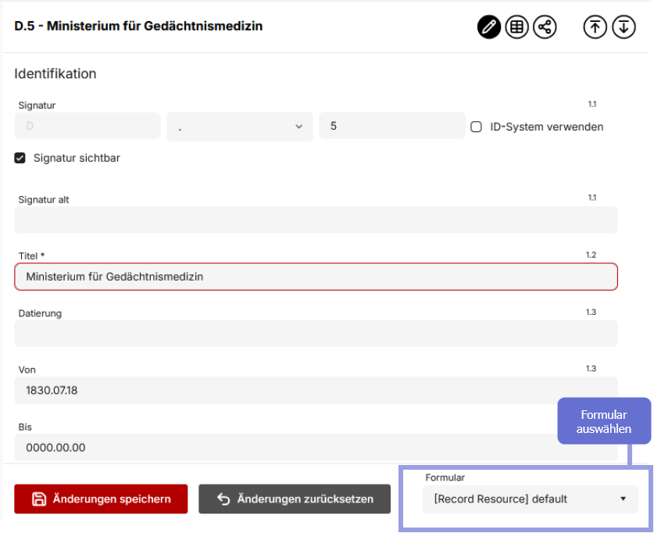Click the upload arrow icon
The width and height of the screenshot is (654, 533).
595,27
